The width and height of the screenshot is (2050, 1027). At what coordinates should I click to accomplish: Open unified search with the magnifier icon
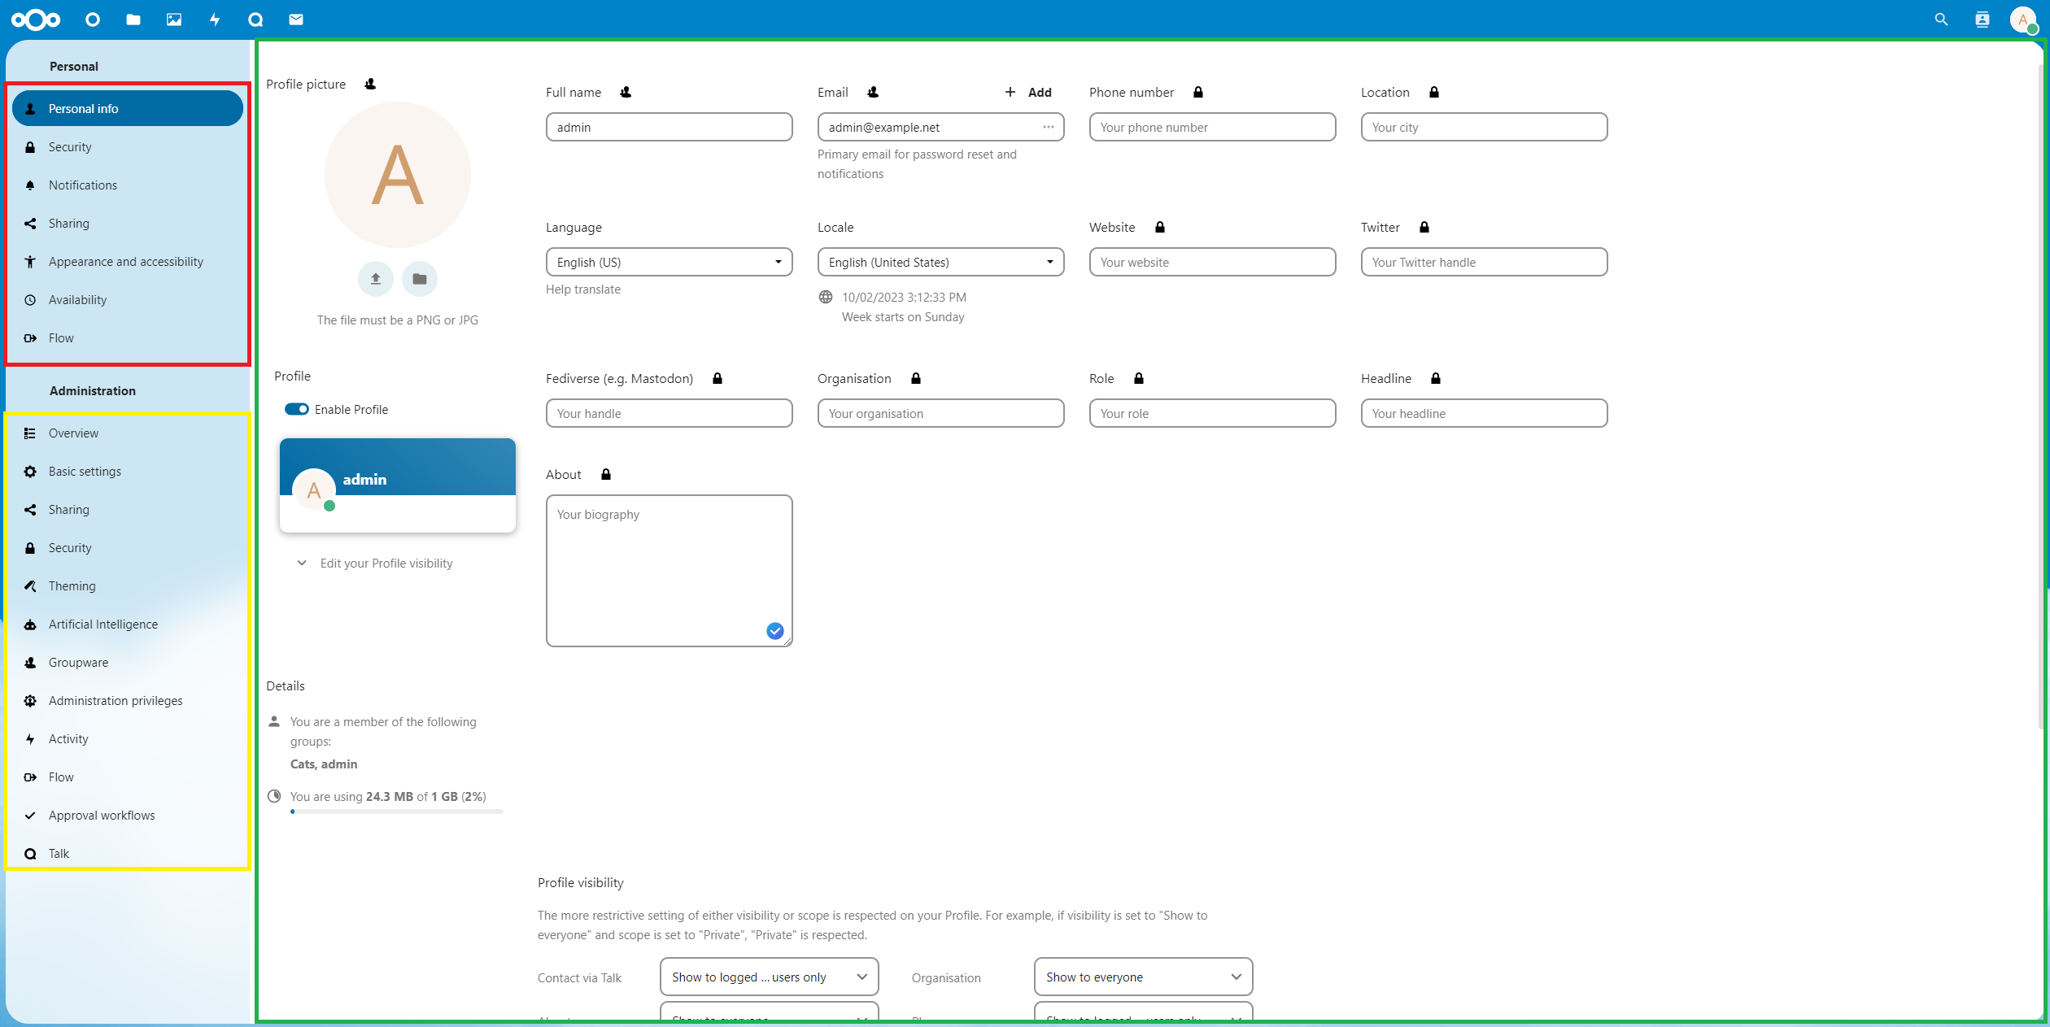pos(1941,20)
